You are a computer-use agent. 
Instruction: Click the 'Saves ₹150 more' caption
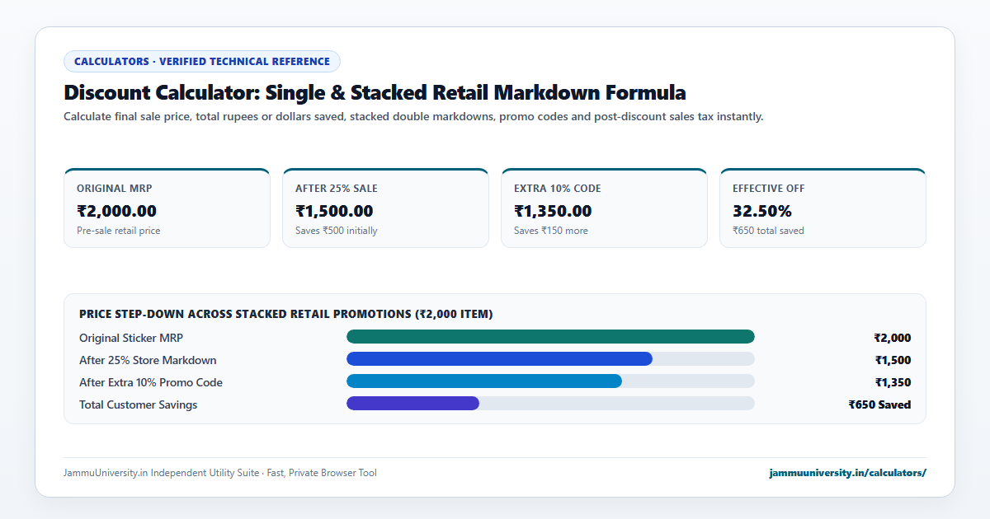[x=551, y=231]
